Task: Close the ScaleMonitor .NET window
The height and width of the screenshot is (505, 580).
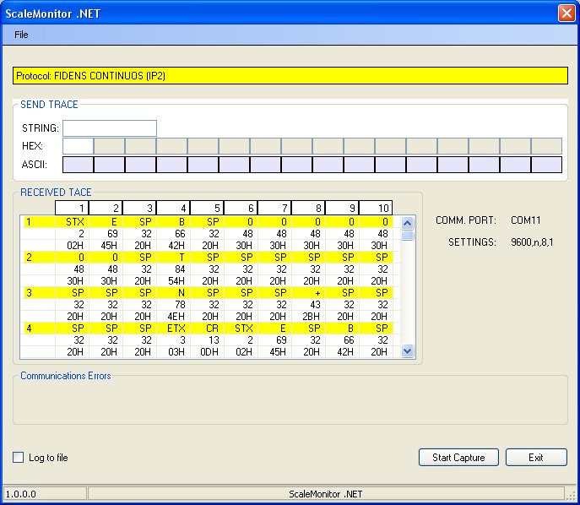Action: (x=566, y=13)
